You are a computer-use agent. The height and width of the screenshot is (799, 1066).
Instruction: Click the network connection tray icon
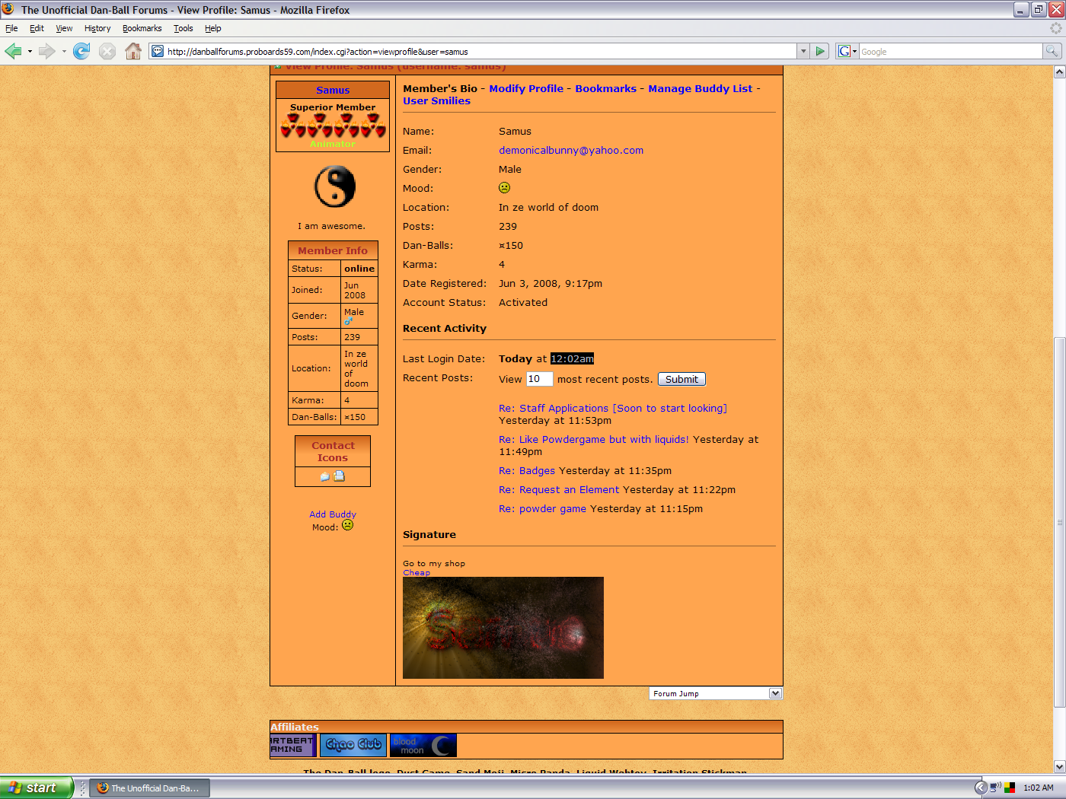point(995,788)
